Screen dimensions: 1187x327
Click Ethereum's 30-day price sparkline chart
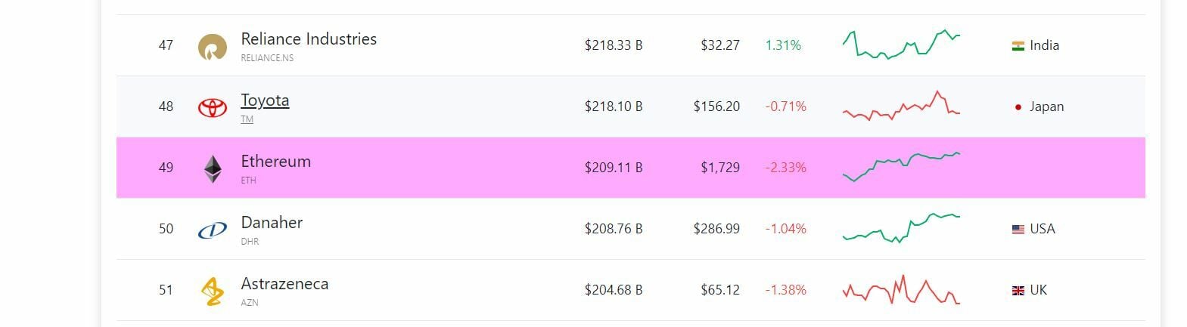click(901, 167)
